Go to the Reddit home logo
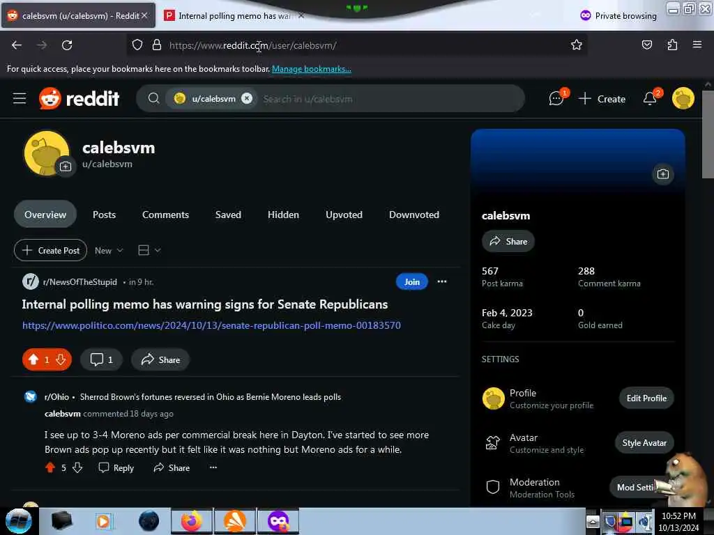This screenshot has height=535, width=714. 79,98
